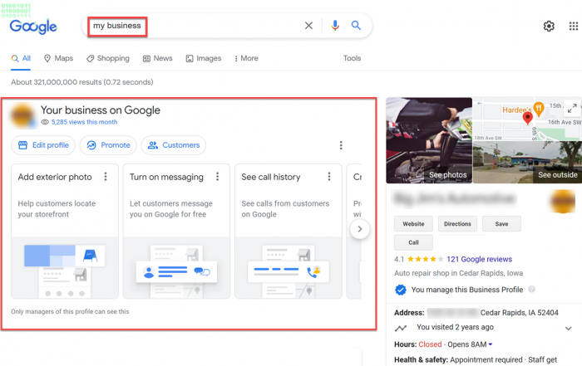Click the Edit profile button
The width and height of the screenshot is (582, 366).
pos(43,145)
